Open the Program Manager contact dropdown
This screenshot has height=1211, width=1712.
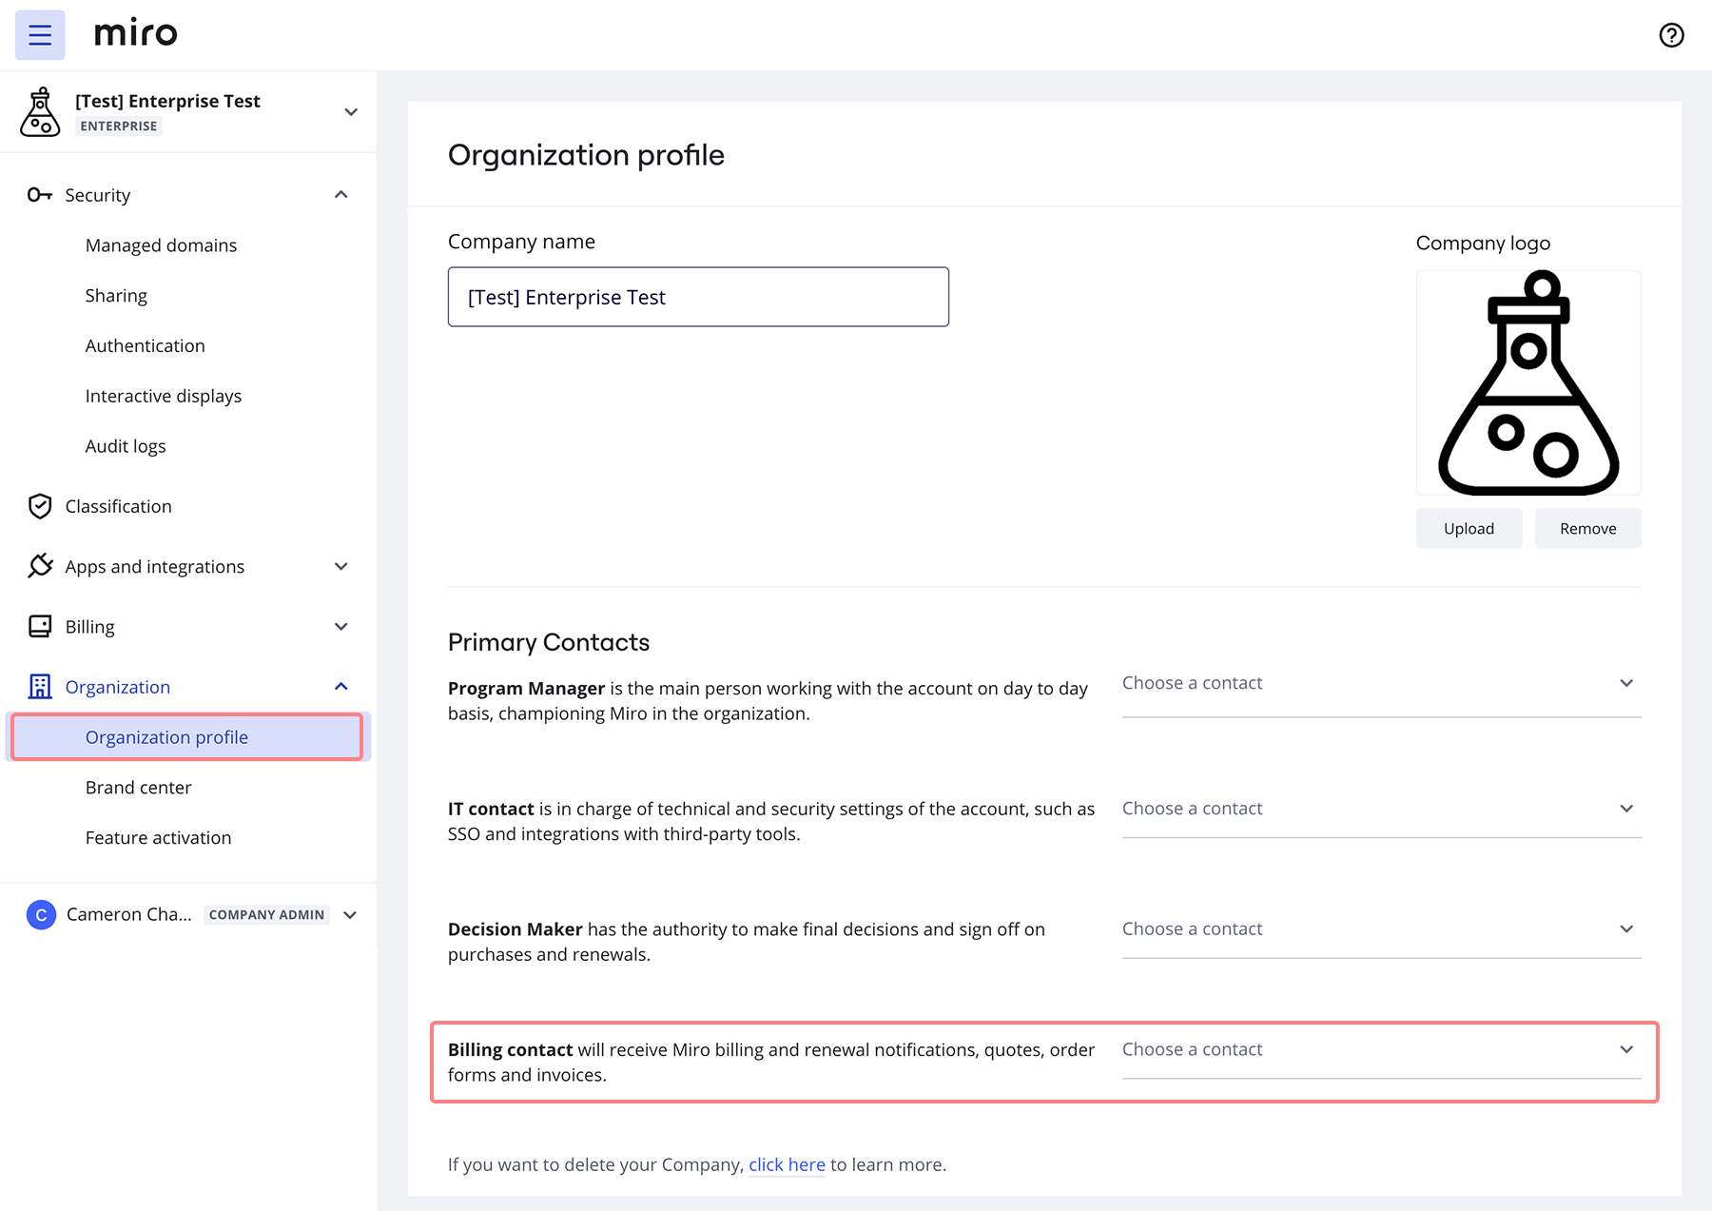(x=1380, y=683)
